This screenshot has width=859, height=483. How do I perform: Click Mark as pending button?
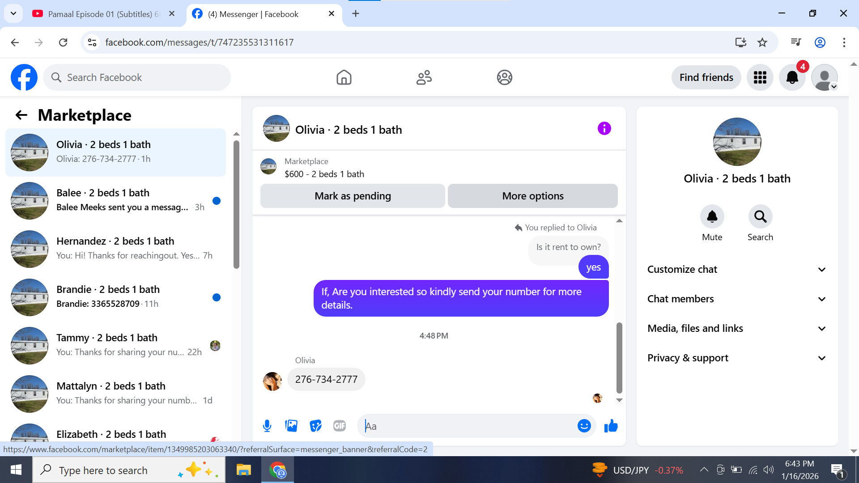(x=353, y=196)
